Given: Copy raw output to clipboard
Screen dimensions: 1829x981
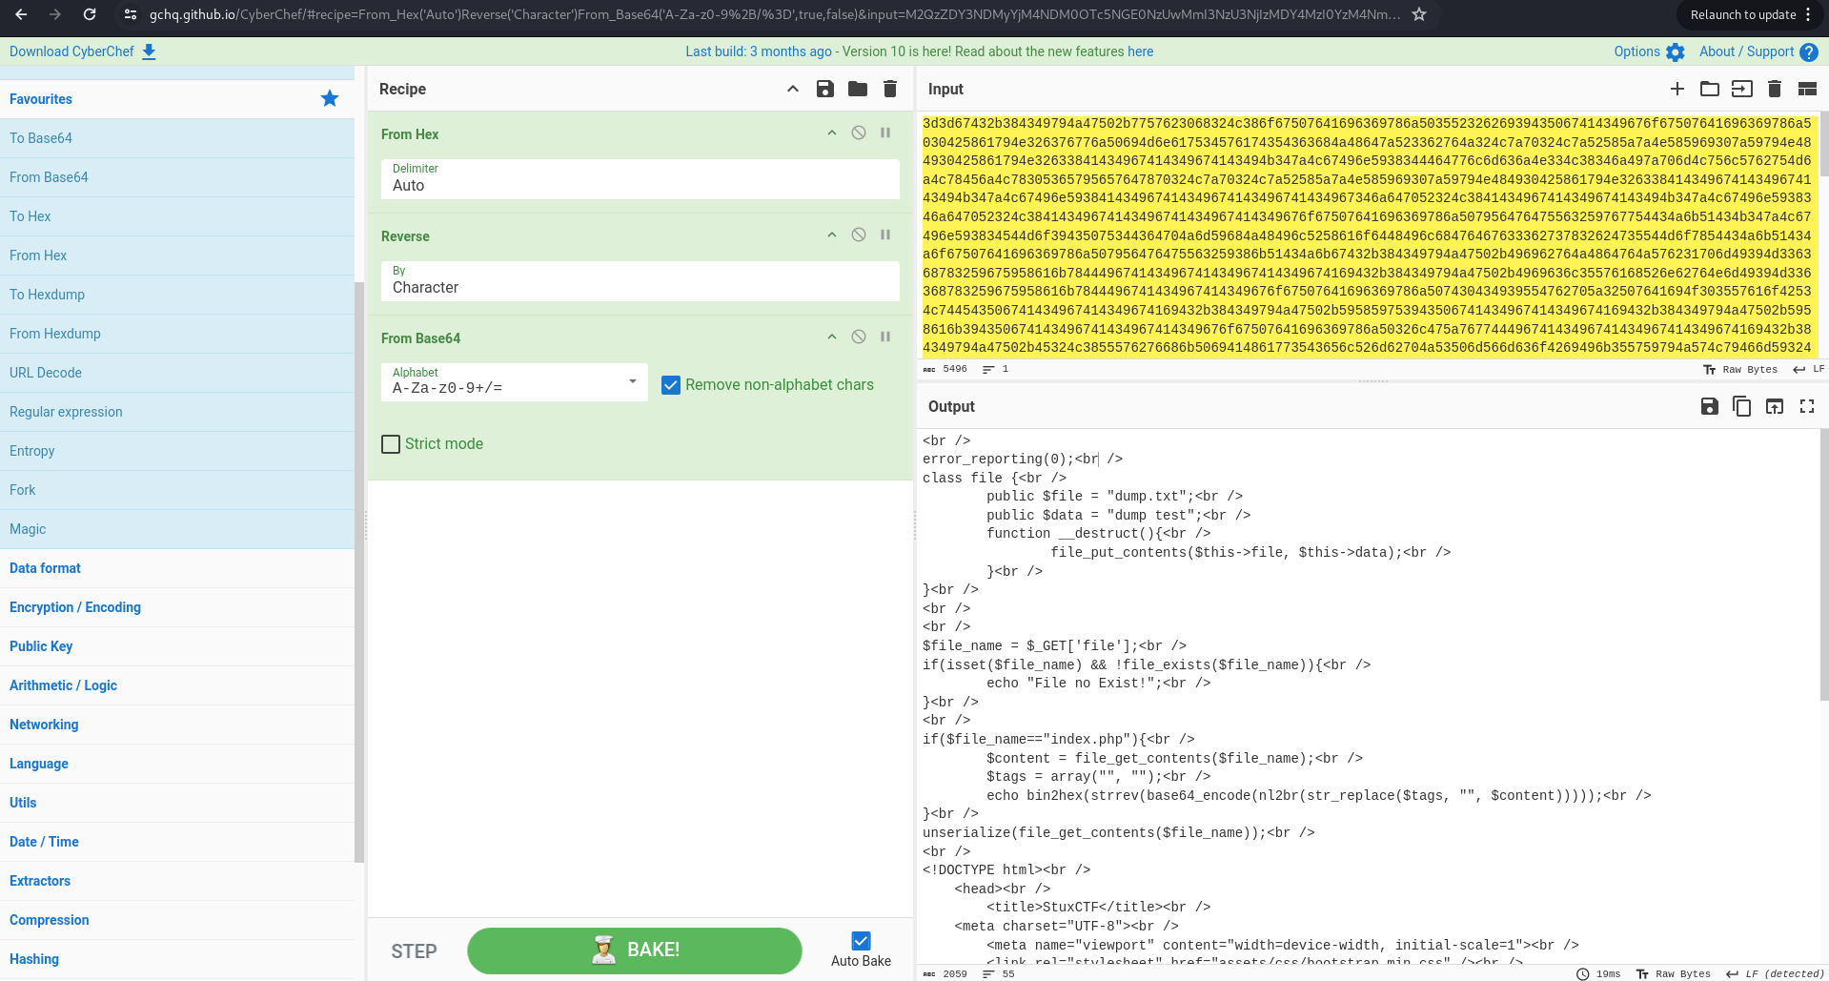Looking at the screenshot, I should tap(1742, 406).
